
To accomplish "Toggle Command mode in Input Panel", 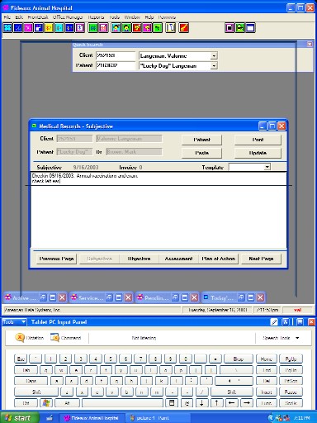I will [x=66, y=338].
